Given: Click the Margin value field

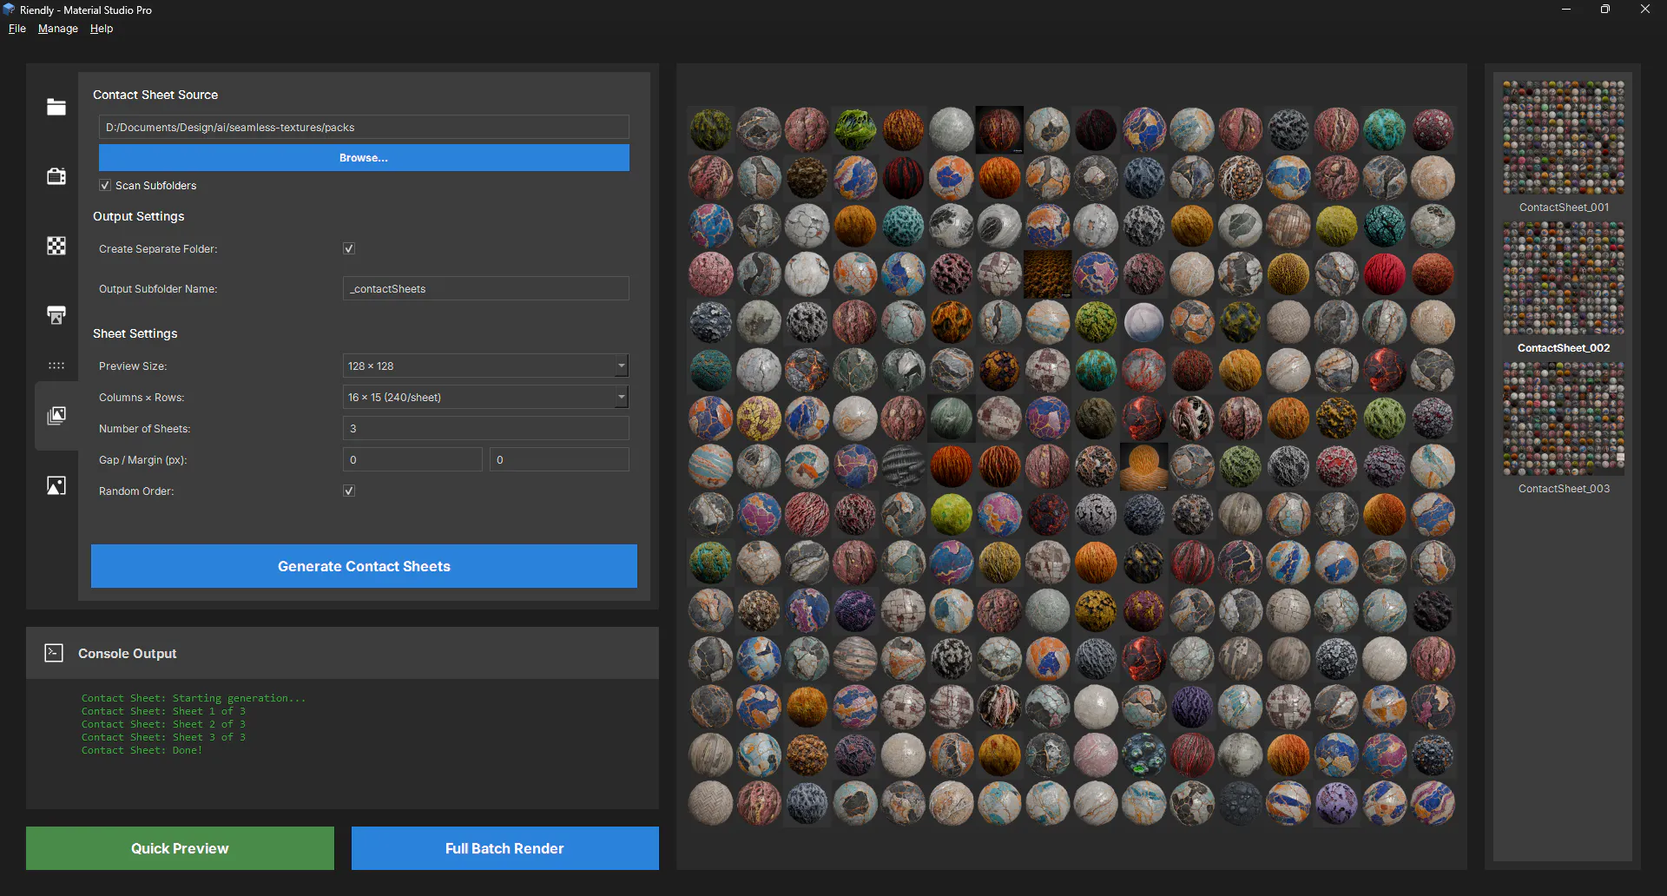Looking at the screenshot, I should pos(559,460).
